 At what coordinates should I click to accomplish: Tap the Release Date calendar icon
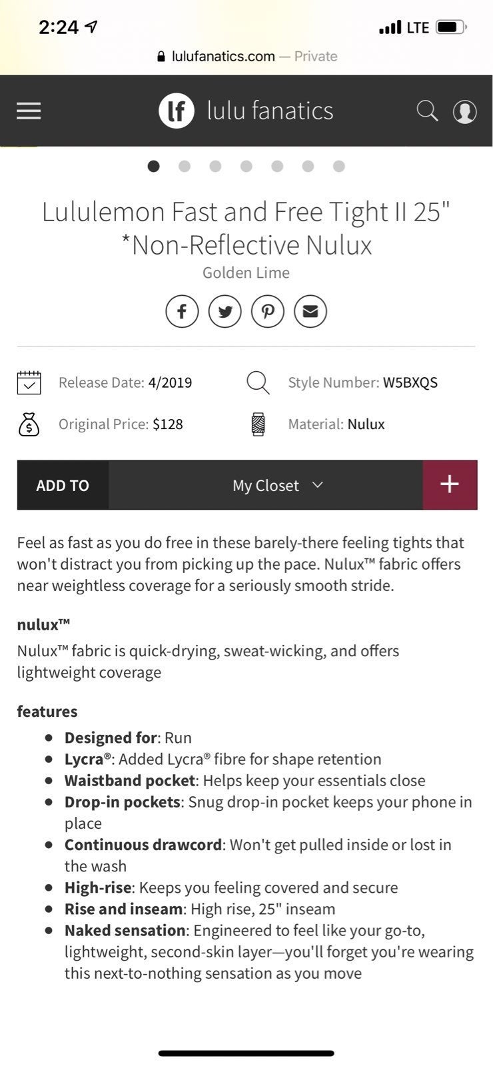tap(29, 382)
